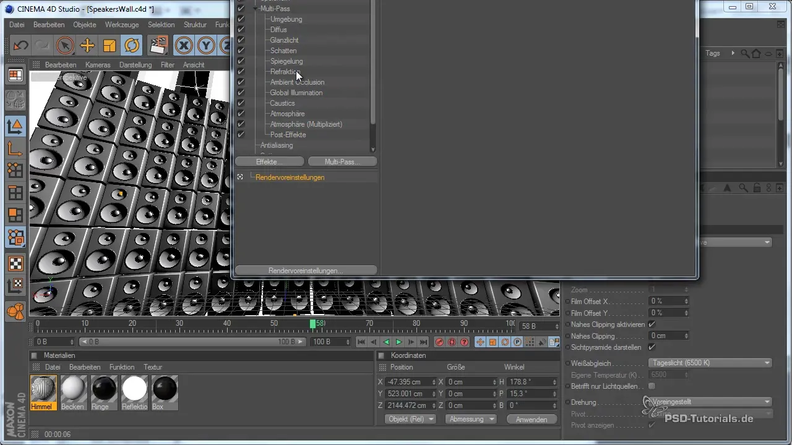Click the Nahes Clipping value stepper arrows
The image size is (792, 445).
[686, 336]
